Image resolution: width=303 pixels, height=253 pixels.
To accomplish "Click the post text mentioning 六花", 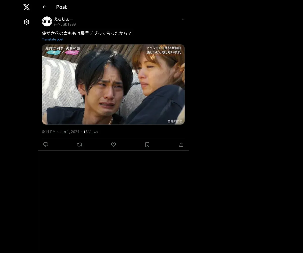I will [87, 33].
